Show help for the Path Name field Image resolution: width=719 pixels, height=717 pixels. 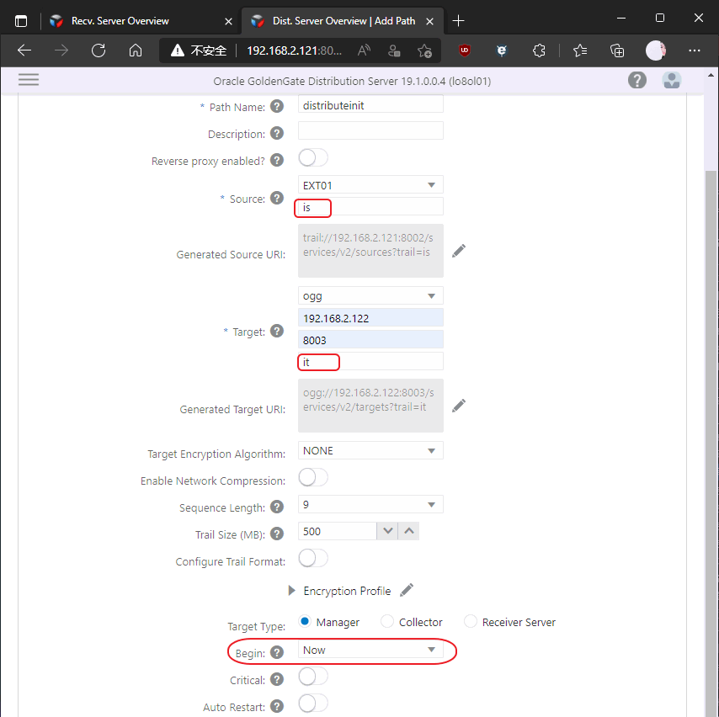click(278, 107)
